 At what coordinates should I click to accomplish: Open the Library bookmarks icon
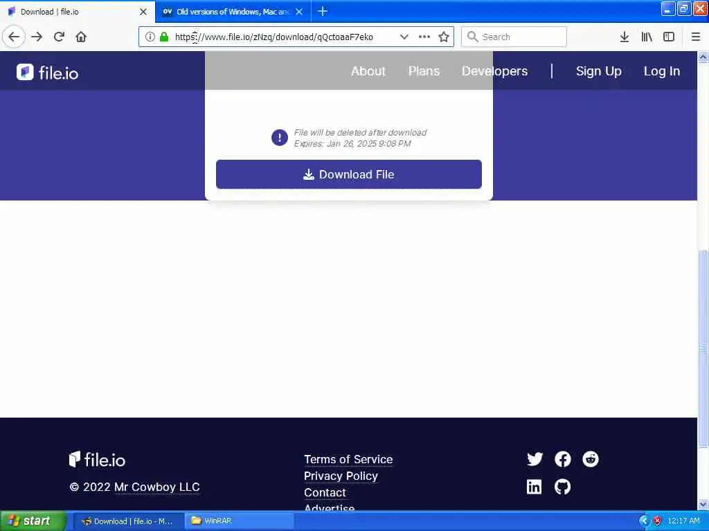pos(647,37)
